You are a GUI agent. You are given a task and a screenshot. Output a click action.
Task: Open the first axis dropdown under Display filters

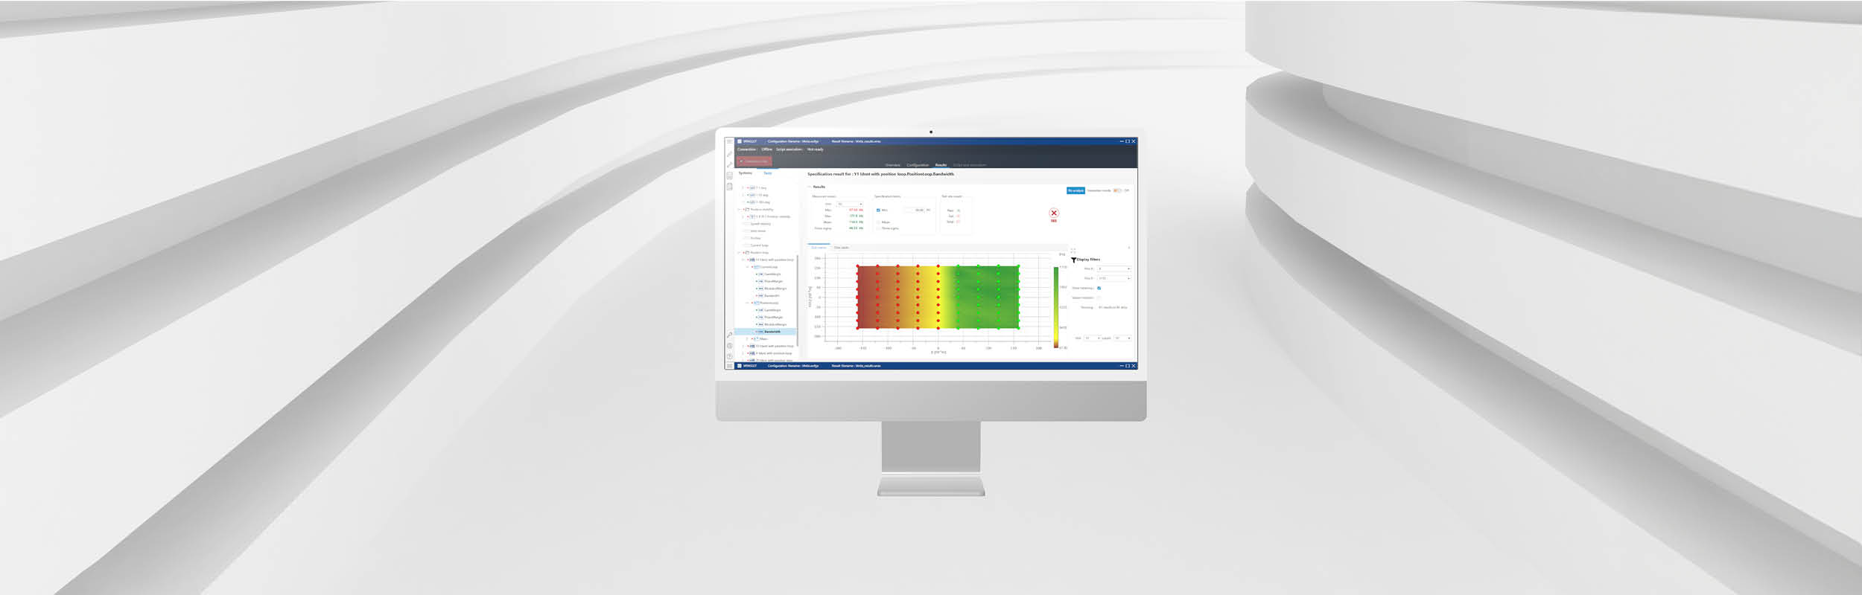(x=1114, y=268)
